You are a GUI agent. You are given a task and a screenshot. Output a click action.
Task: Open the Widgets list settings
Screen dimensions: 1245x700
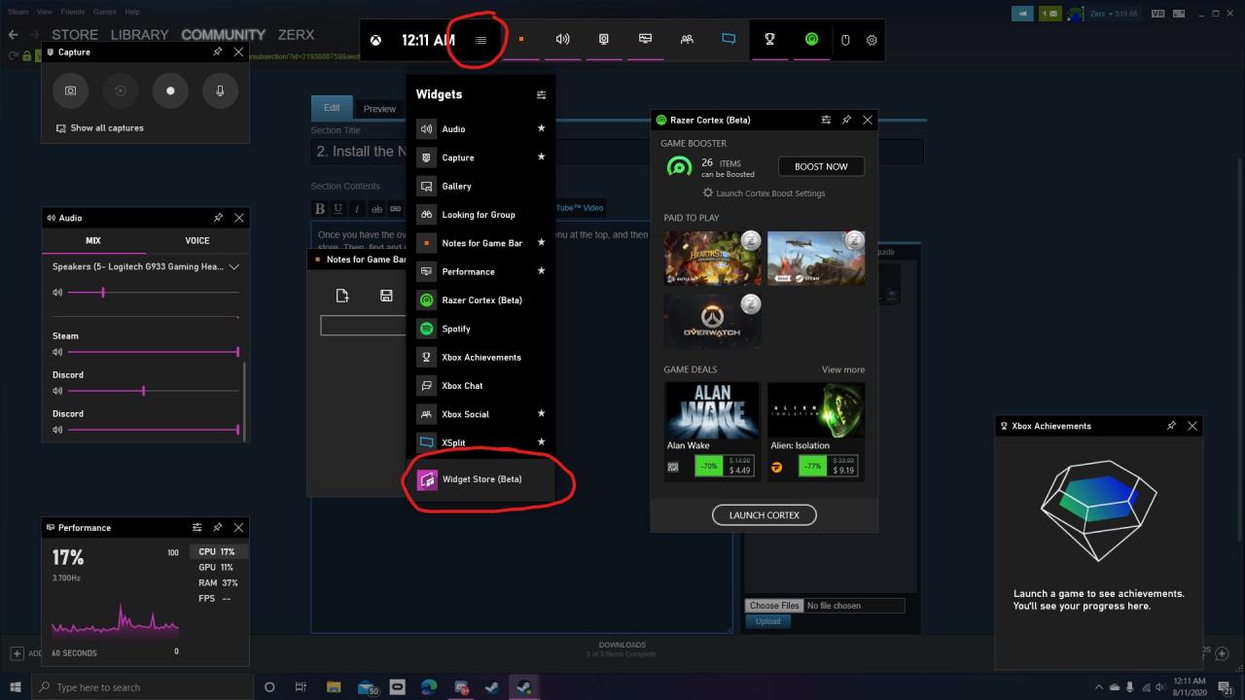(x=542, y=94)
